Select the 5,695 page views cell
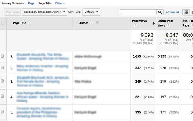The width and height of the screenshot is (193, 121). point(137,56)
